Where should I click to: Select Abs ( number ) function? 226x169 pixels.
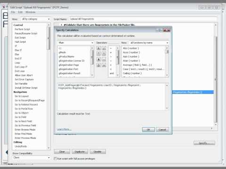[131, 48]
